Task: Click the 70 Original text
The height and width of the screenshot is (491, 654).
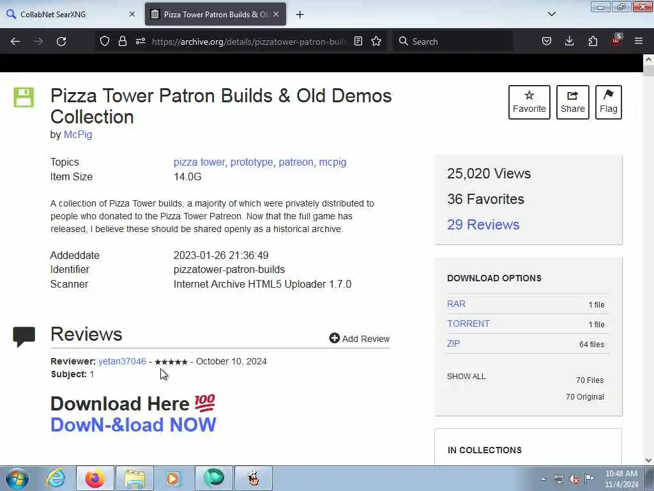Action: [x=585, y=396]
